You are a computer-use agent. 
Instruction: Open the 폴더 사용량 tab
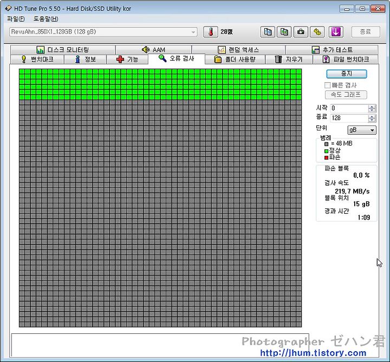pos(235,60)
